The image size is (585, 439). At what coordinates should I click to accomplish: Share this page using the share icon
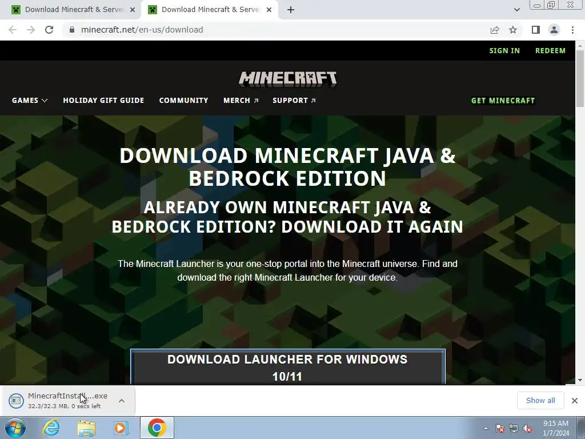[495, 30]
